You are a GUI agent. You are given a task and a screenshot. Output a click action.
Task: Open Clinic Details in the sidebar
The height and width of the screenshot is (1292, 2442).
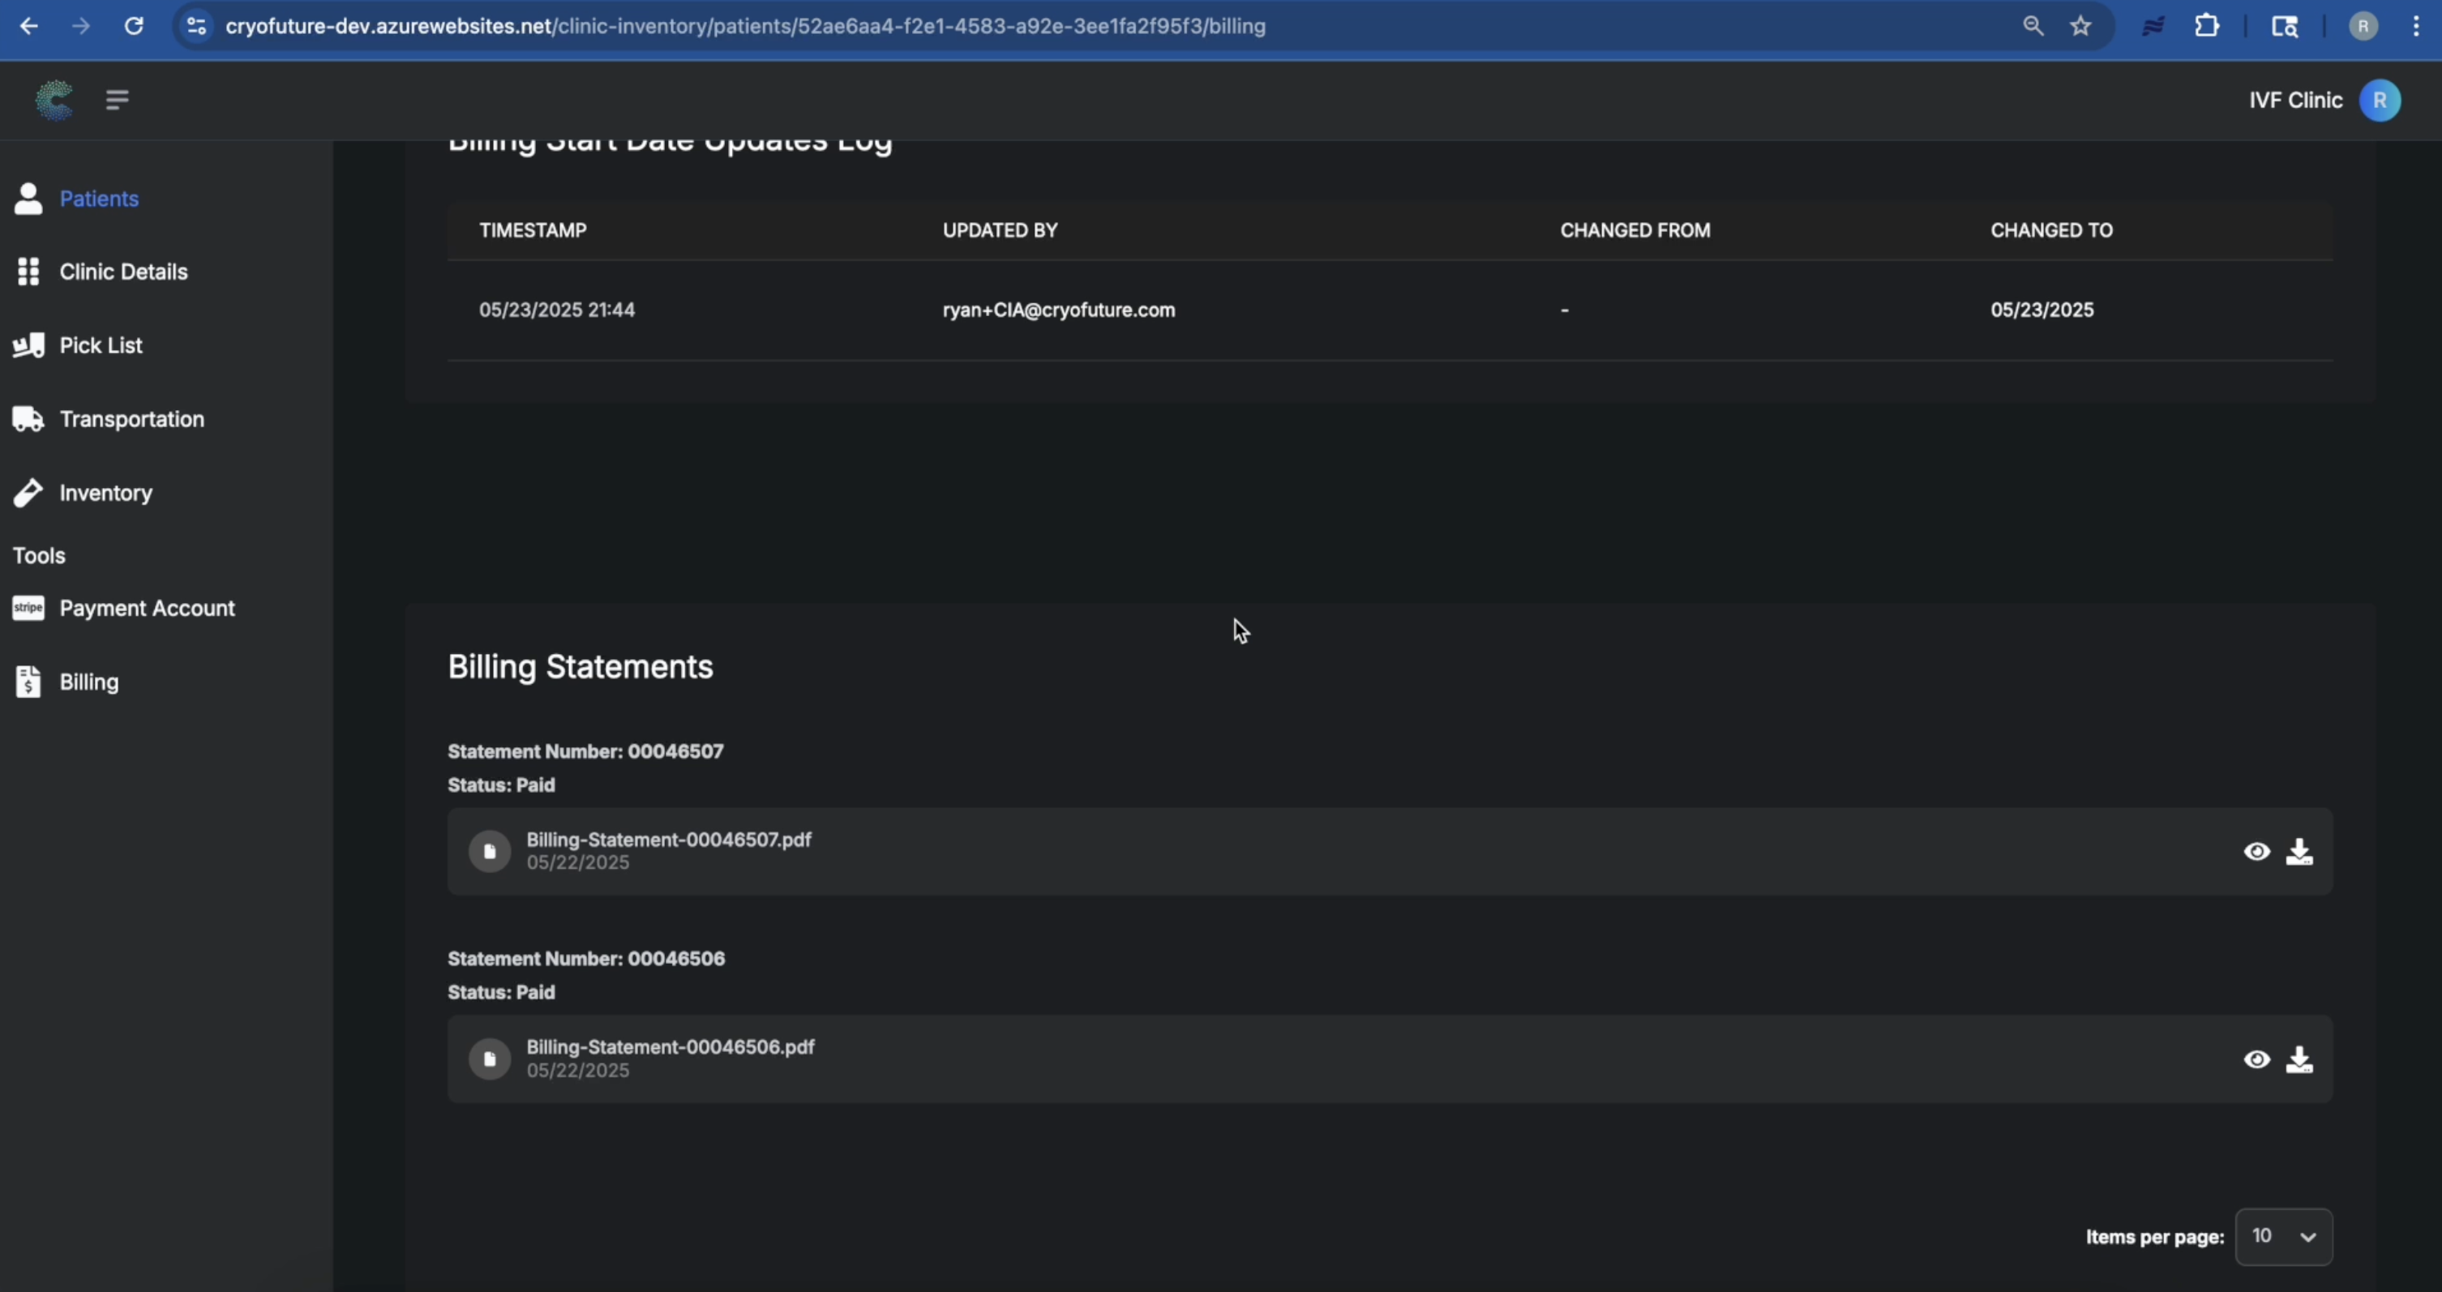coord(123,272)
